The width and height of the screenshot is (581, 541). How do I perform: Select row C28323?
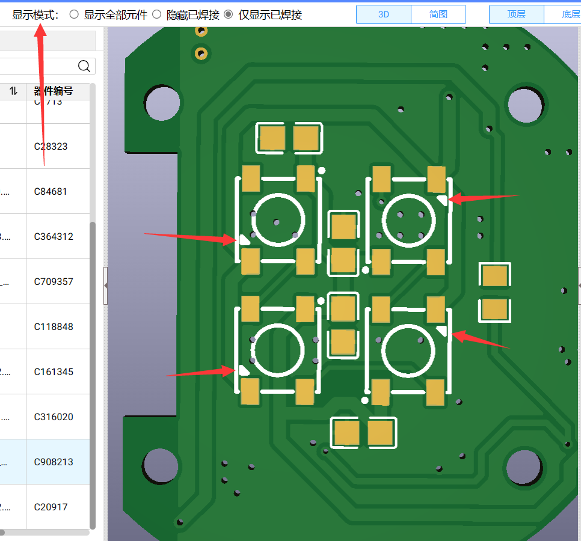[x=45, y=146]
